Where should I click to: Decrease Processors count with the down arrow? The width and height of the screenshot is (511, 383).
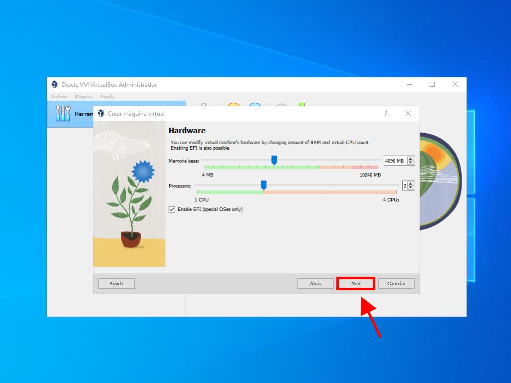coord(411,188)
